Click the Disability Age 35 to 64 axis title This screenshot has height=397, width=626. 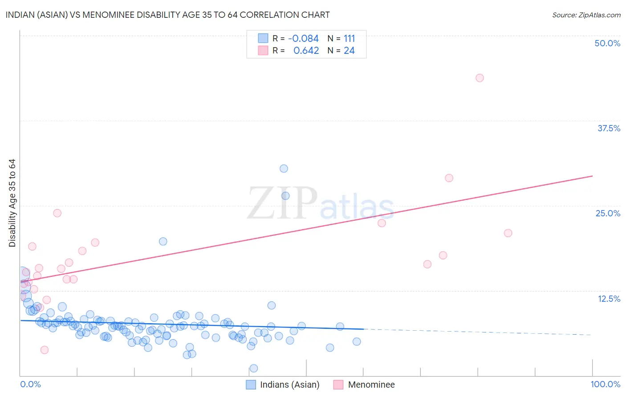click(x=12, y=203)
